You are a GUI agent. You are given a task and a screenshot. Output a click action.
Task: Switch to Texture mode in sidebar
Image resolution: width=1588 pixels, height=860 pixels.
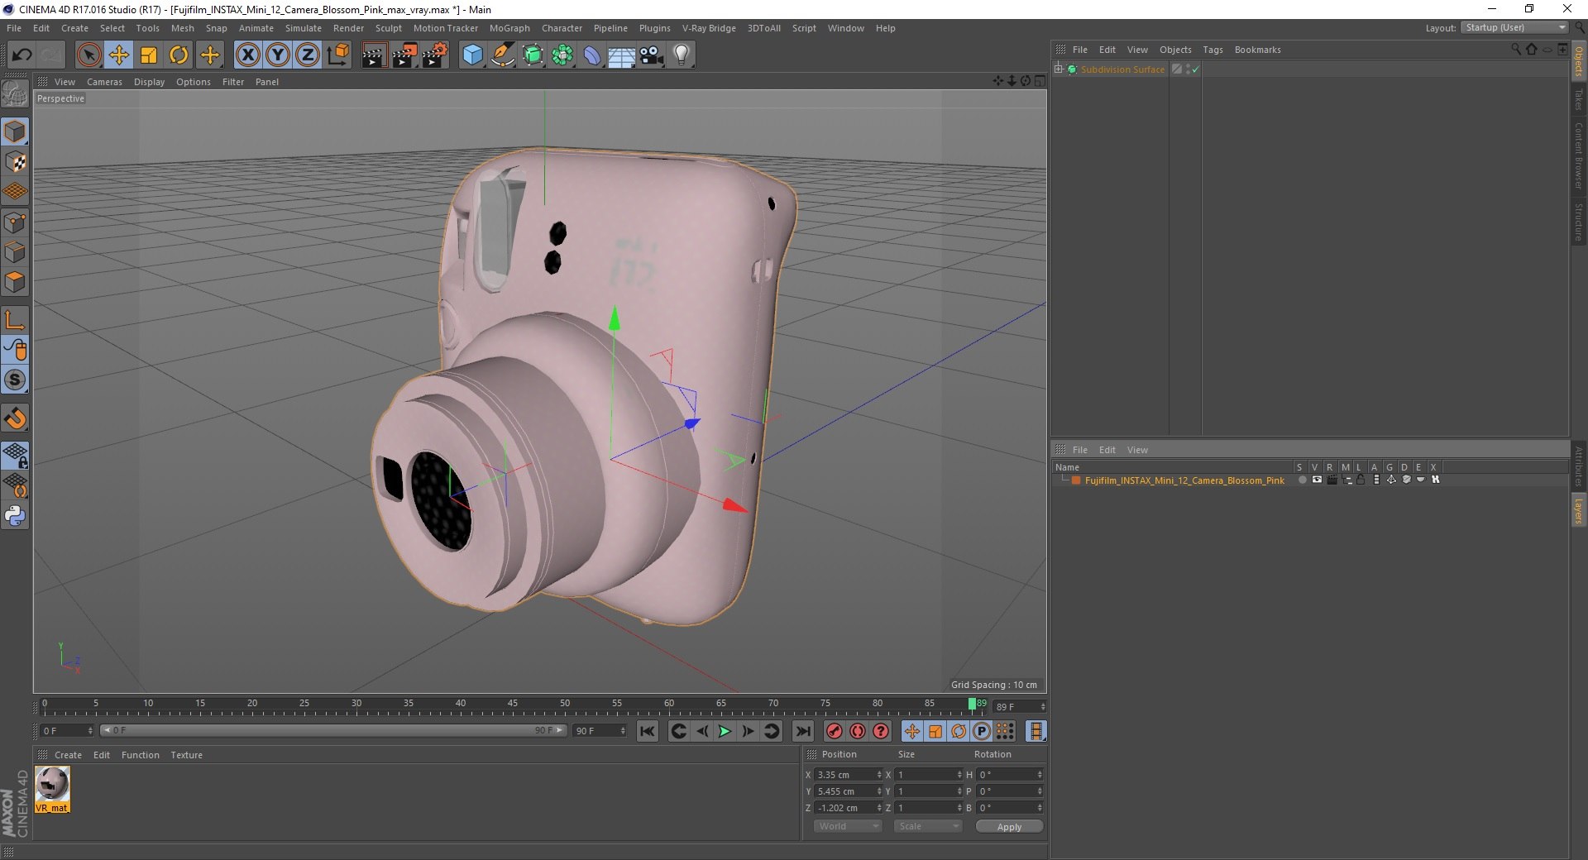[15, 162]
